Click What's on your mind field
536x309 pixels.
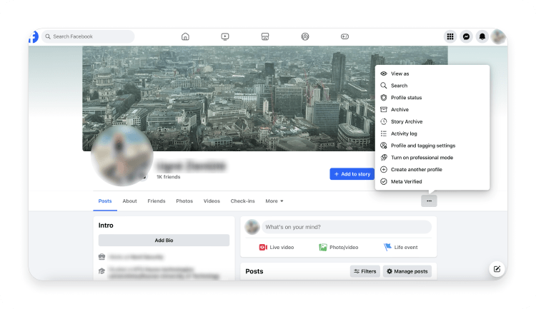(x=347, y=227)
